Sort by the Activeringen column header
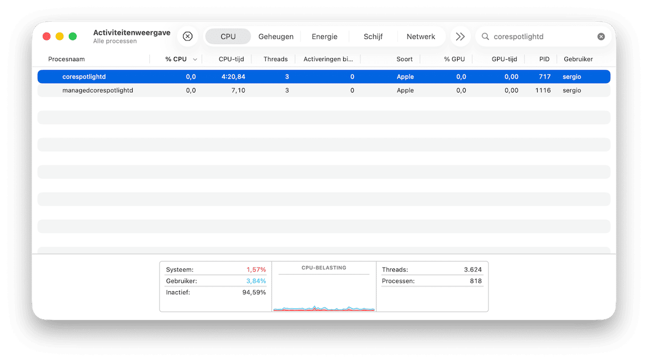This screenshot has width=648, height=362. (x=329, y=59)
